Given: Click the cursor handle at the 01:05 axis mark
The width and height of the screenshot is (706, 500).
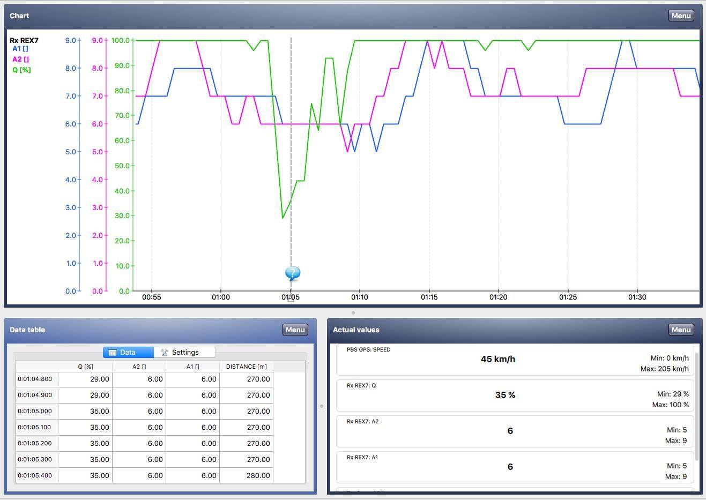Looking at the screenshot, I should [x=291, y=299].
